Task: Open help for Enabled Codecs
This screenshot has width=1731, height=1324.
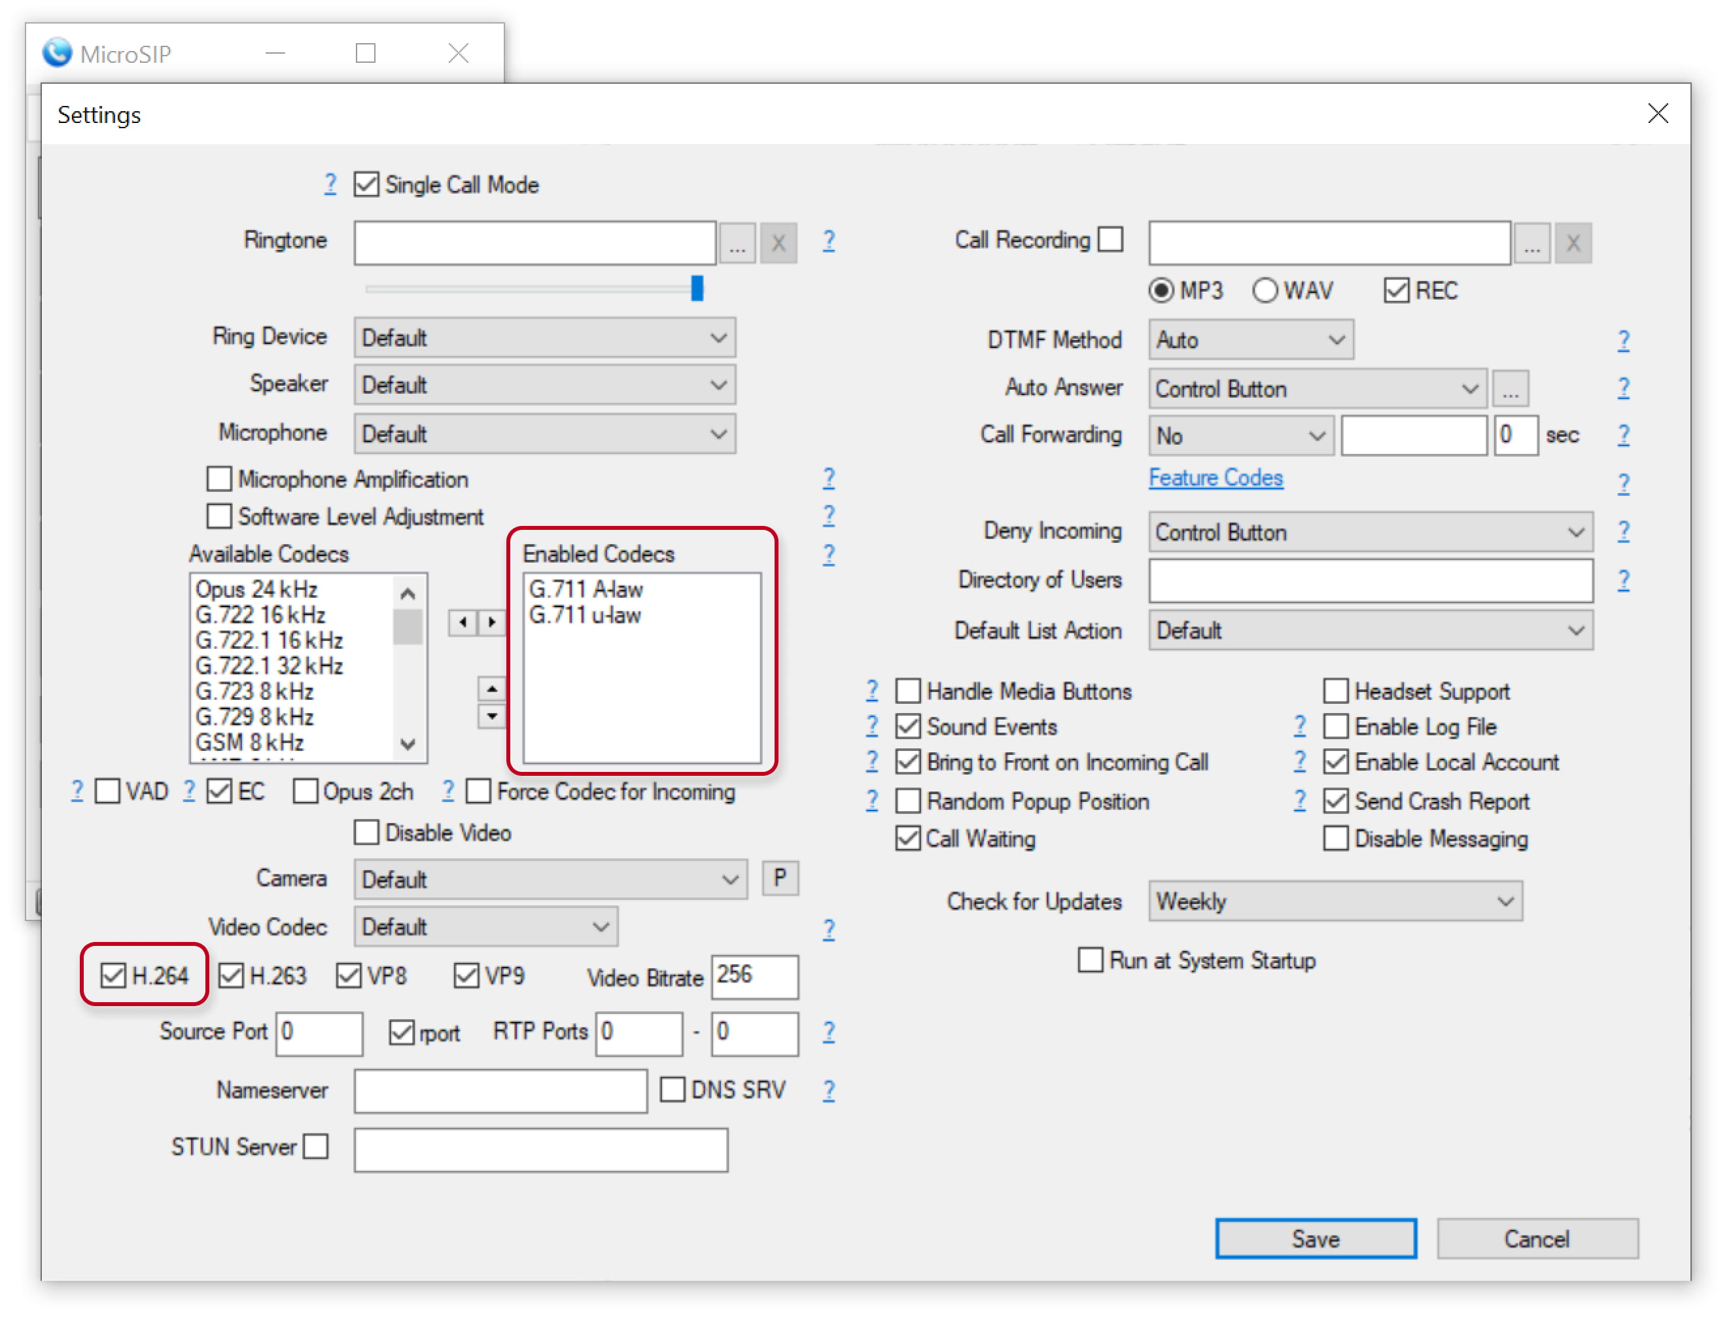Action: 828,555
